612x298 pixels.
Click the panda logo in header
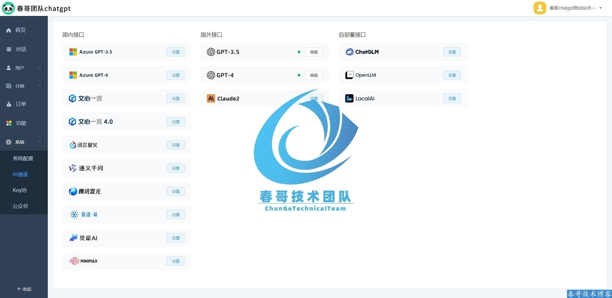8,8
